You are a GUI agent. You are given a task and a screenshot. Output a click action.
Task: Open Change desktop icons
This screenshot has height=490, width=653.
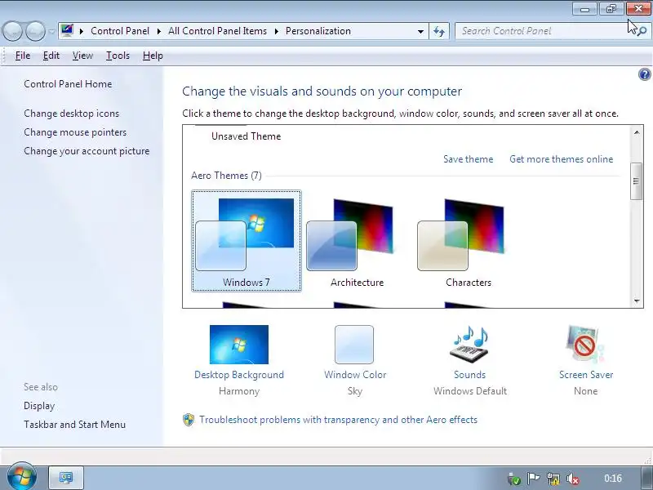coord(71,114)
